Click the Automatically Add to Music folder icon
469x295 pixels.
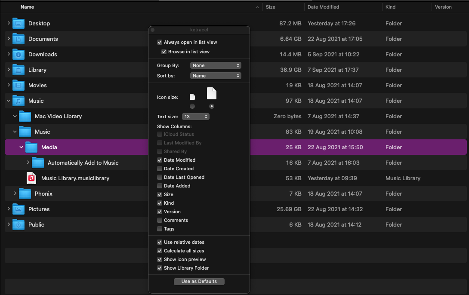tap(37, 163)
